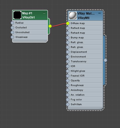This screenshot has width=120, height=128.
Task: Select the Occluded input socket
Action: tap(12, 28)
